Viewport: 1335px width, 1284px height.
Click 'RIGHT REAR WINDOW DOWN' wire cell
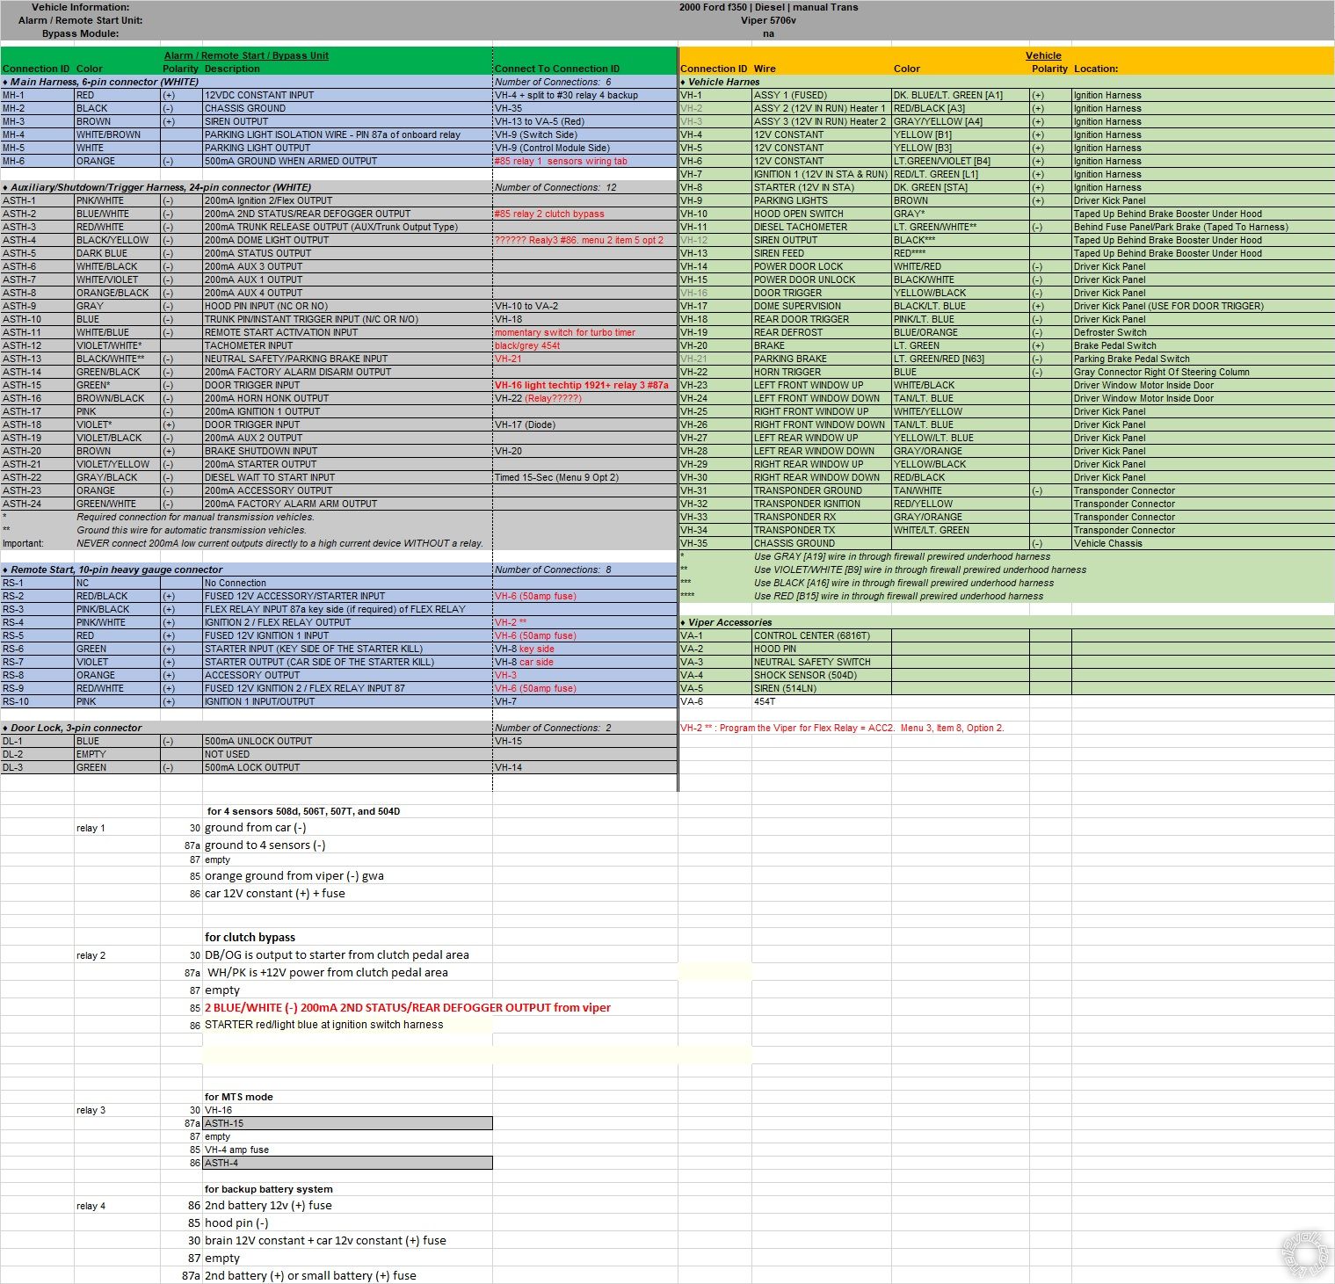point(821,477)
